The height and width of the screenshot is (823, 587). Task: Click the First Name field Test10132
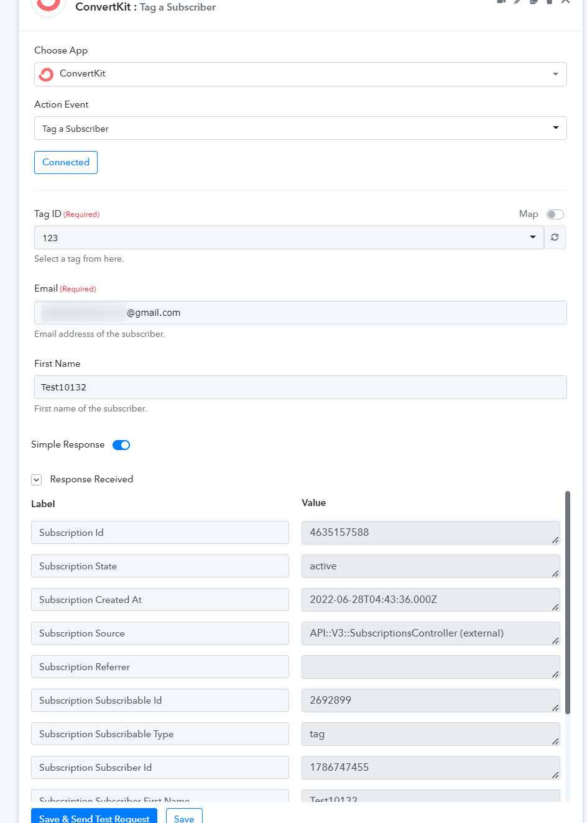(300, 387)
